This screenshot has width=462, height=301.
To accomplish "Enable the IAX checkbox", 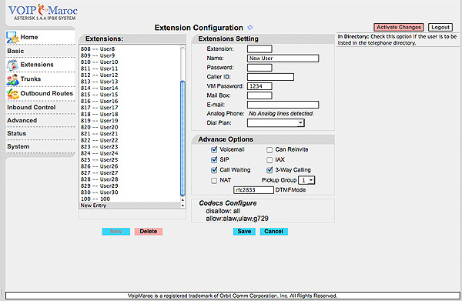I will 269,160.
